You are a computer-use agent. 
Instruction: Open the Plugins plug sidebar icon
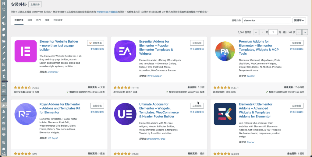tap(4, 105)
